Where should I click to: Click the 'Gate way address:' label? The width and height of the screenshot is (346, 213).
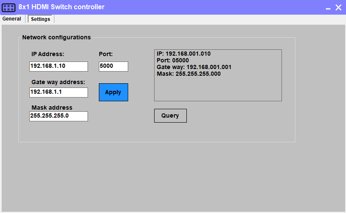[x=58, y=82]
